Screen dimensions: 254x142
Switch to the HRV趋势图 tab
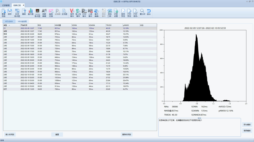(x=22, y=21)
